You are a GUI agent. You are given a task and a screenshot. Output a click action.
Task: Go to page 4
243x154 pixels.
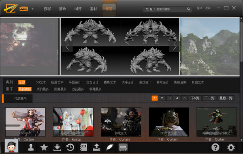(177, 98)
